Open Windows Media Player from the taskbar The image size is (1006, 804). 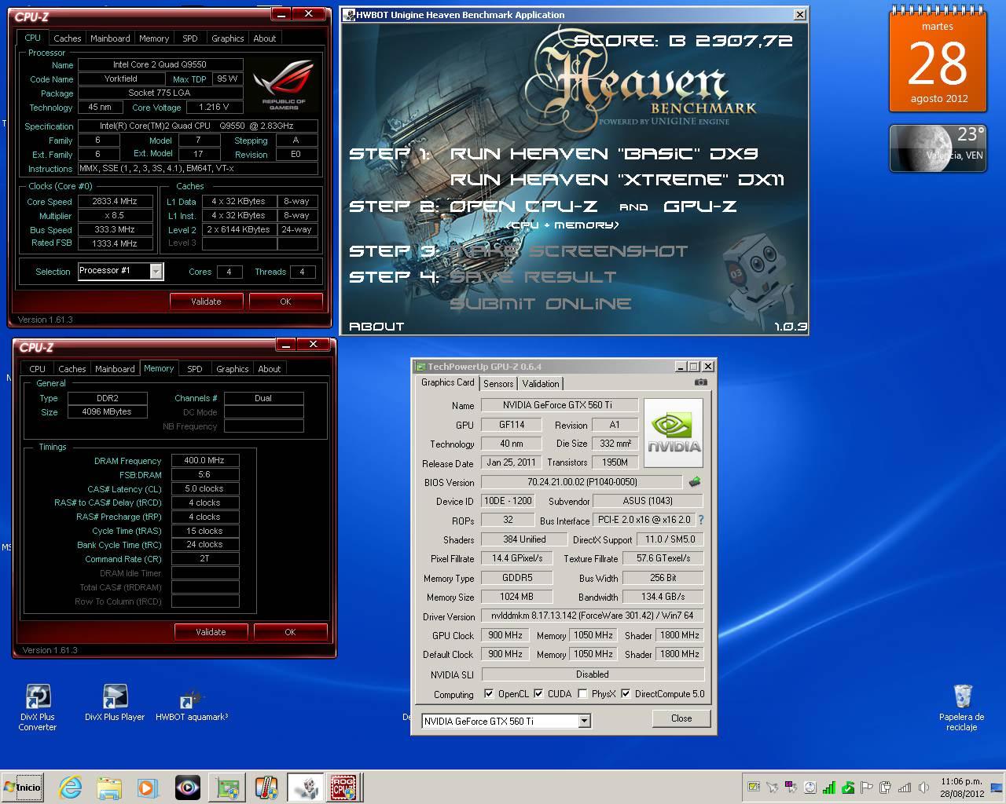coord(147,787)
